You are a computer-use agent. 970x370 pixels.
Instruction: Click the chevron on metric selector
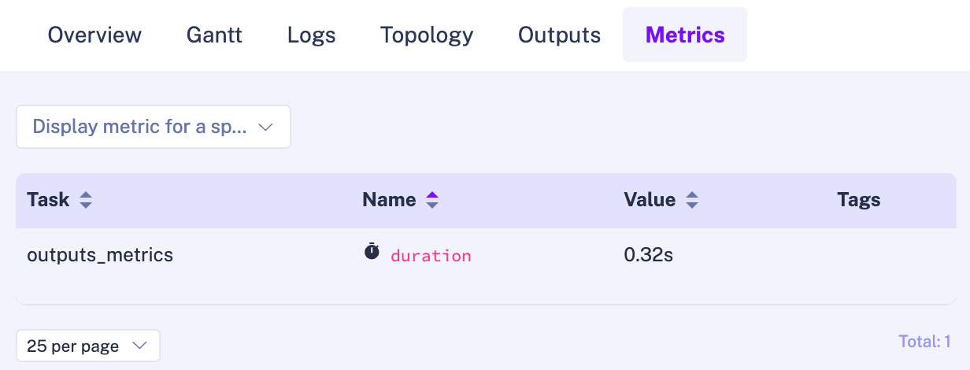[x=265, y=127]
